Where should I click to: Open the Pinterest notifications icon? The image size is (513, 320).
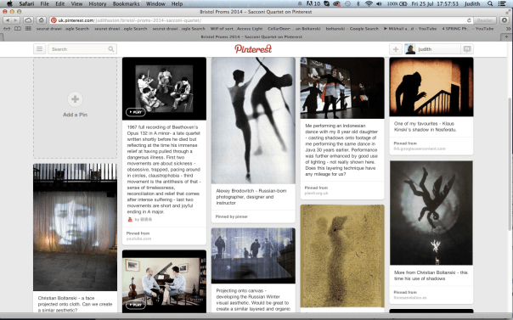pos(467,49)
